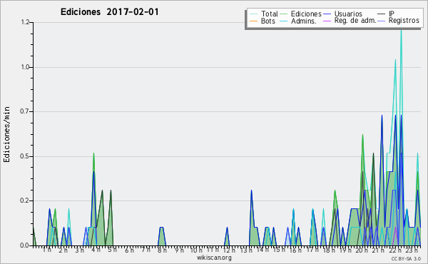Click the '2 h' x-axis label
Screen dimensions: 428x264
[x=63, y=250]
